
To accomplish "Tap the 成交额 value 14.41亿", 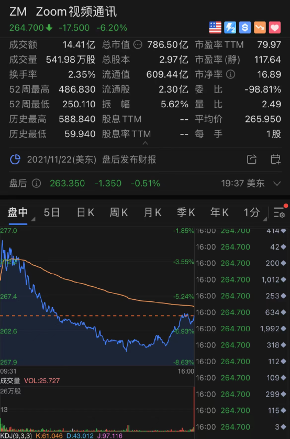I will pos(79,44).
